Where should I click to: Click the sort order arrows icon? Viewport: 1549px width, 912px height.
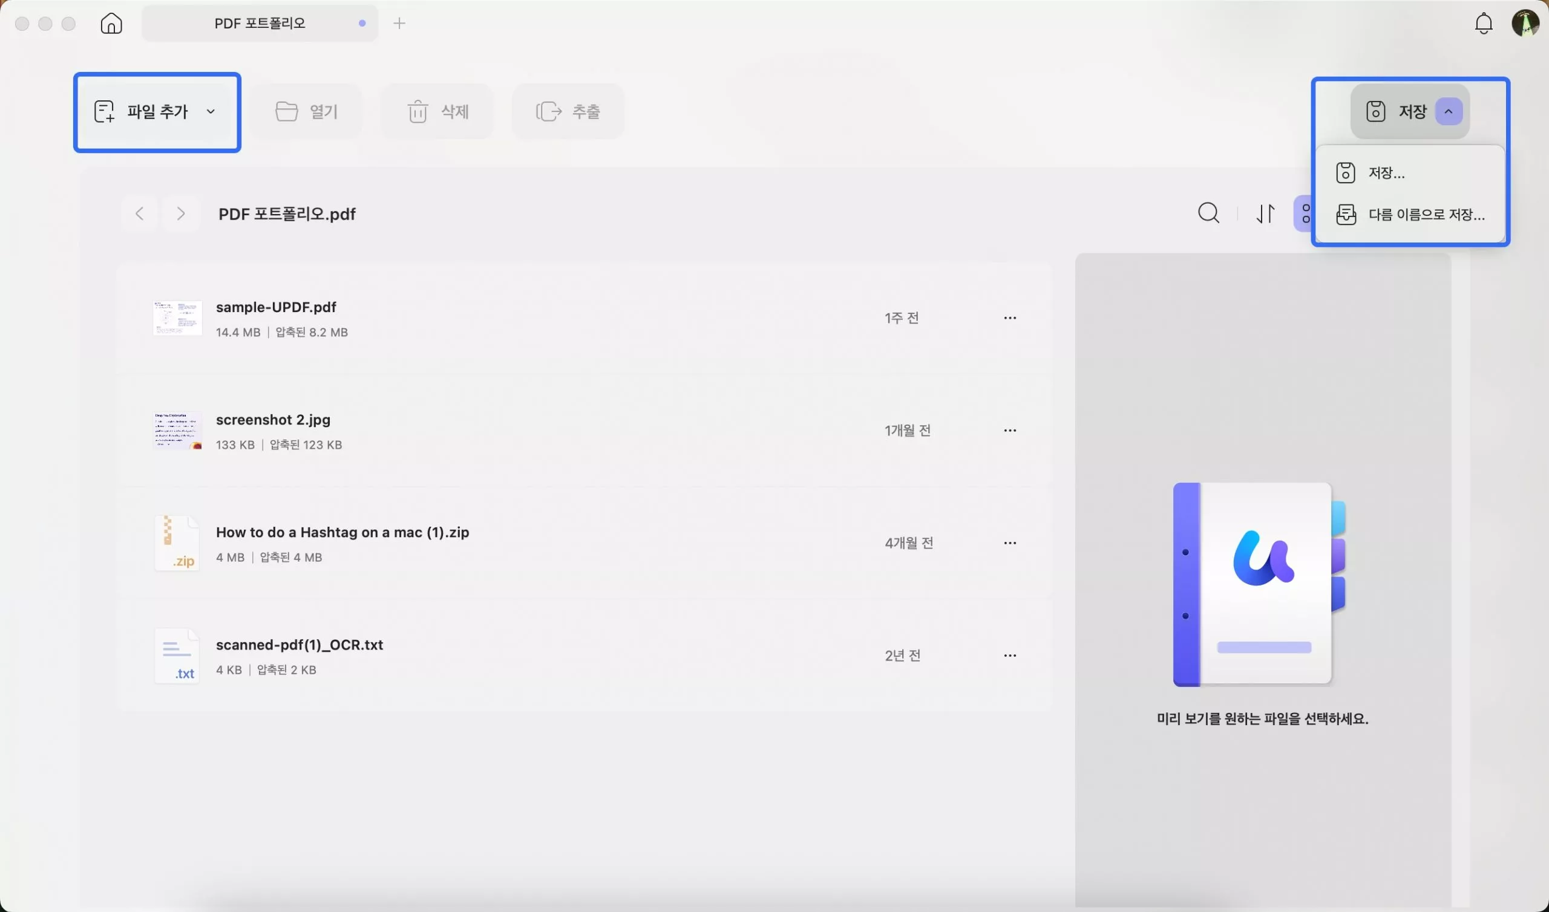click(1266, 213)
